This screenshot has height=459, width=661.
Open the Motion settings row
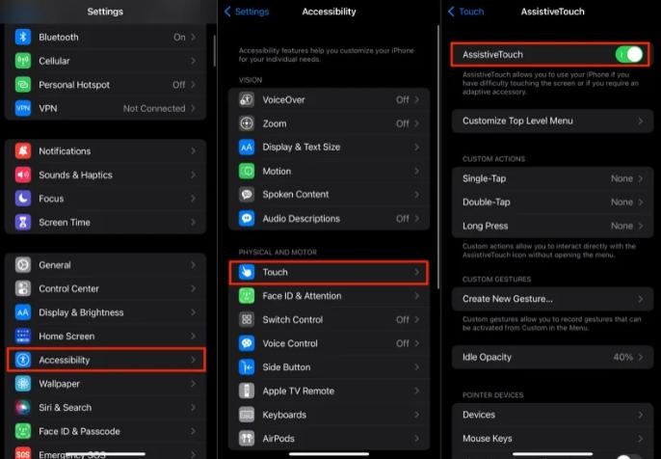329,172
